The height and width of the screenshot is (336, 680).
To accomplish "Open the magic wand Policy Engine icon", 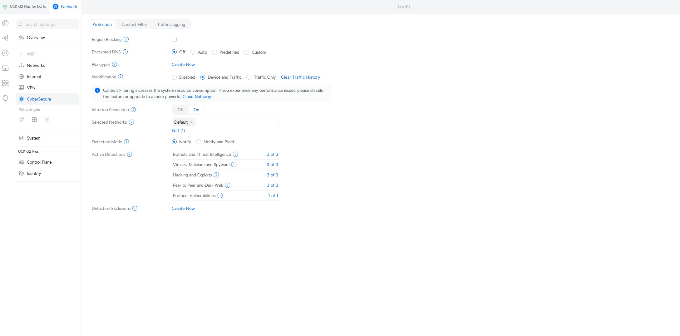I will click(22, 120).
